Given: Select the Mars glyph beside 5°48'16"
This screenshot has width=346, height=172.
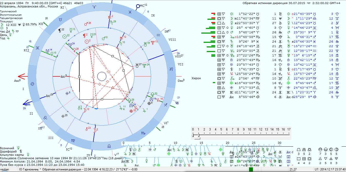Looking at the screenshot, I should tap(232, 32).
